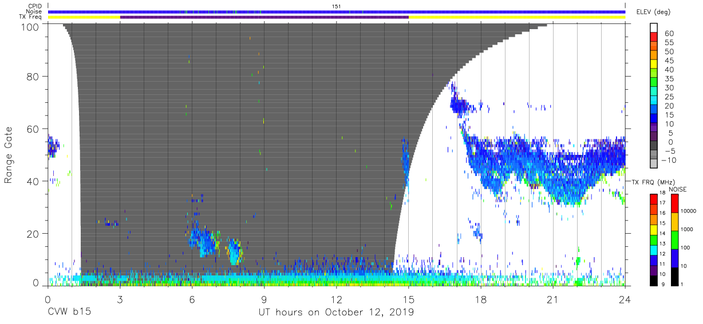Click the CPID value 151
This screenshot has width=703, height=324.
point(337,6)
